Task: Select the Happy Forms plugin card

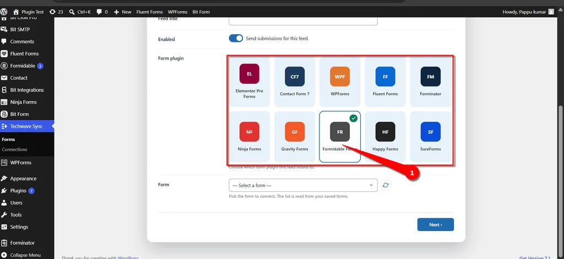Action: [x=385, y=137]
